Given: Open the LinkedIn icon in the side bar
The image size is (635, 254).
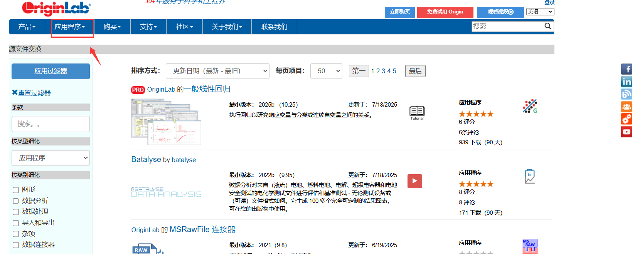Looking at the screenshot, I should click(627, 82).
